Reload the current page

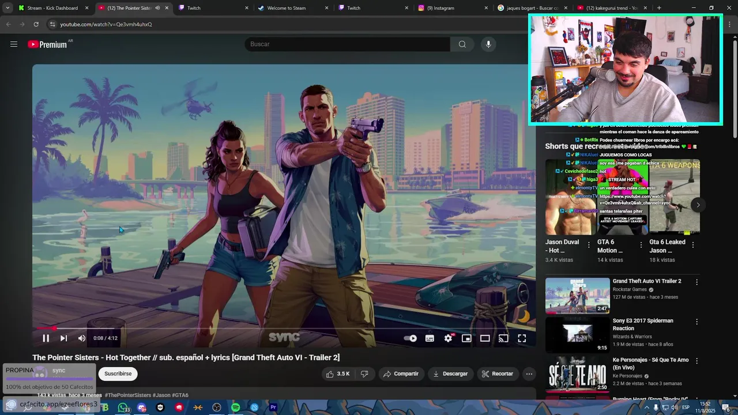36,24
